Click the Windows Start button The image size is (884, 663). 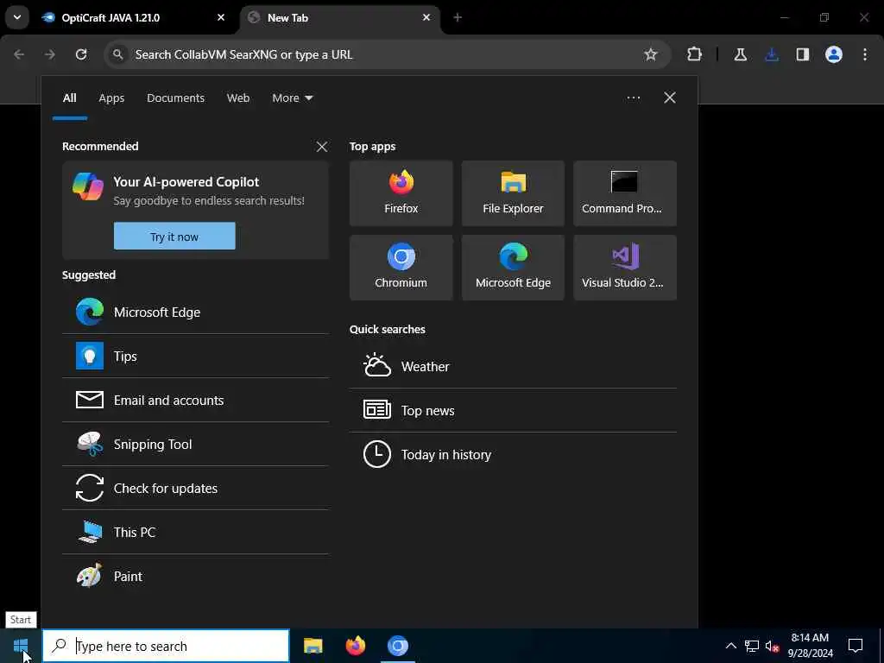tap(21, 646)
